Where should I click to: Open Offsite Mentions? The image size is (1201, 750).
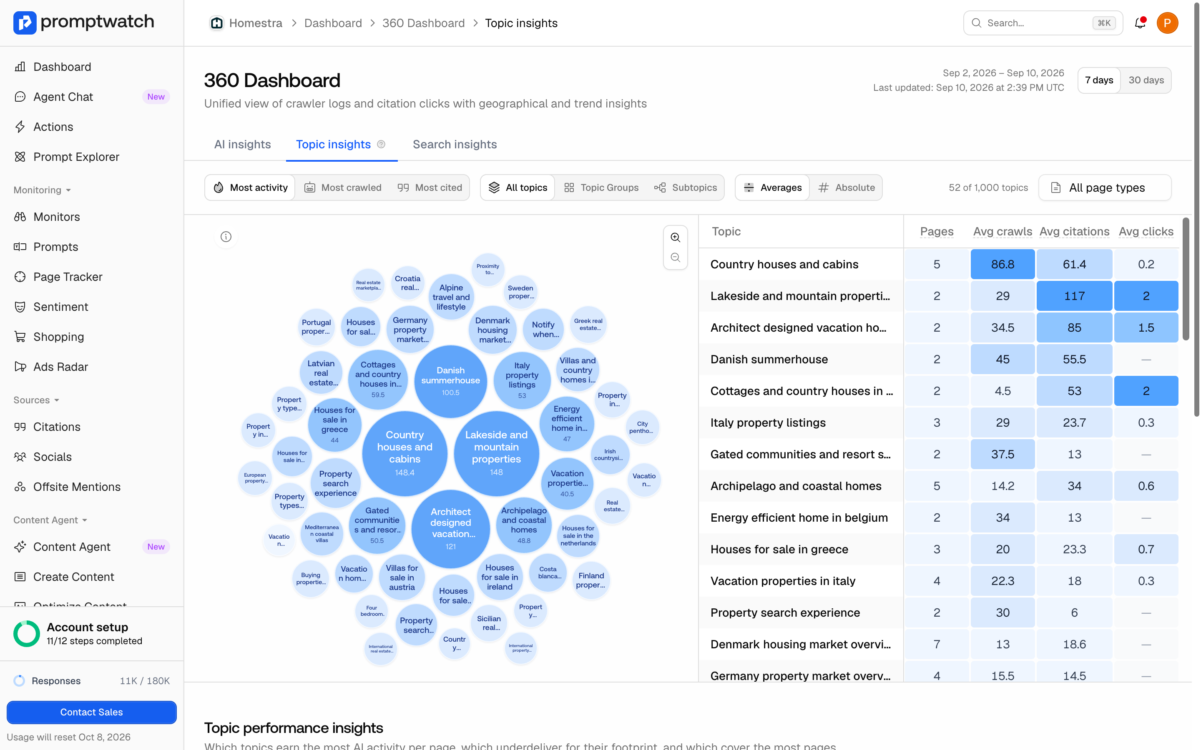tap(92, 487)
